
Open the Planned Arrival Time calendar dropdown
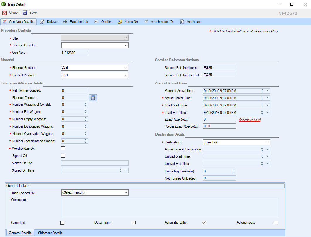tap(267, 91)
